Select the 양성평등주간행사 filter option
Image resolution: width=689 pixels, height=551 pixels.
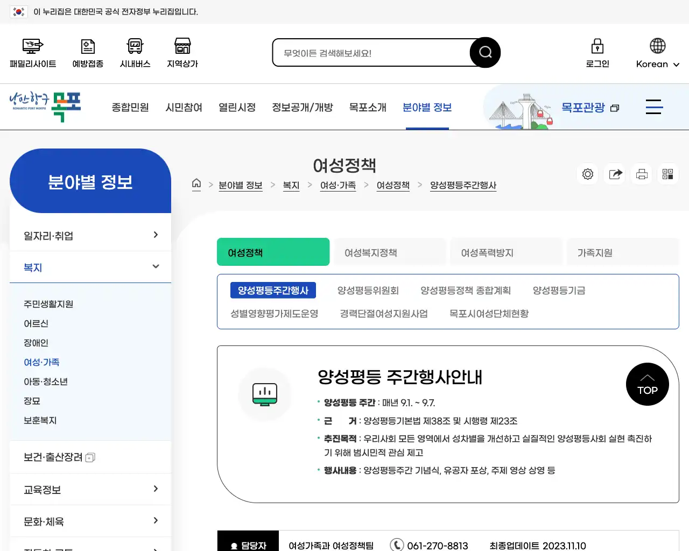coord(273,290)
